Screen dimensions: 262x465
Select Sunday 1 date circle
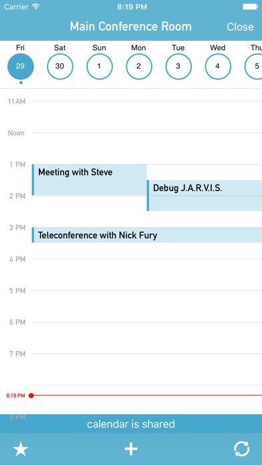tap(100, 66)
